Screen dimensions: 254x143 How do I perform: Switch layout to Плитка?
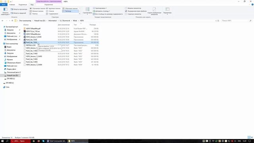coord(34,14)
